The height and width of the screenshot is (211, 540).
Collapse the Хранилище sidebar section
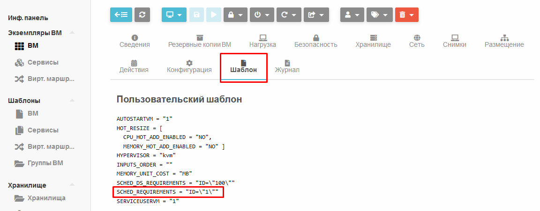tap(72, 185)
